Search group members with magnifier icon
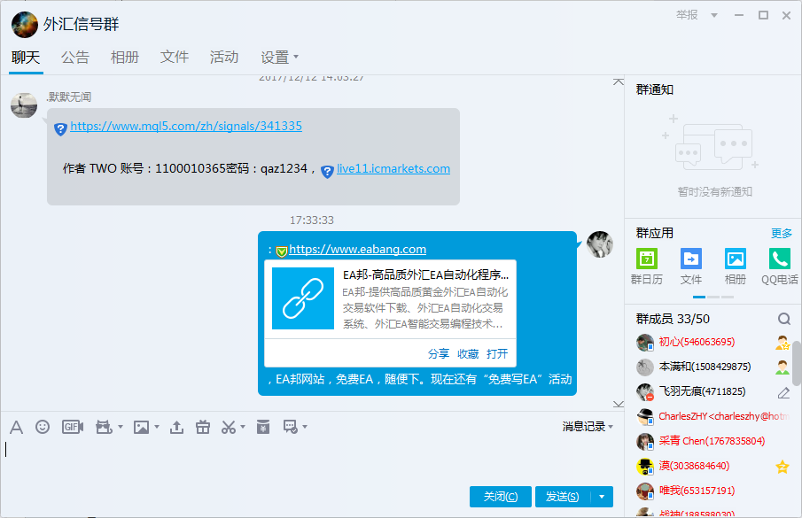The image size is (802, 518). [784, 320]
